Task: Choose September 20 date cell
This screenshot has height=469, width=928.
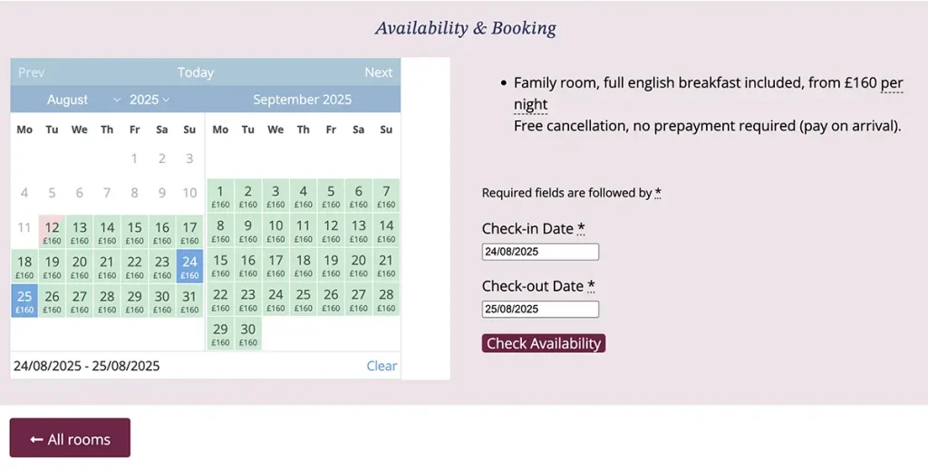Action: pos(358,264)
